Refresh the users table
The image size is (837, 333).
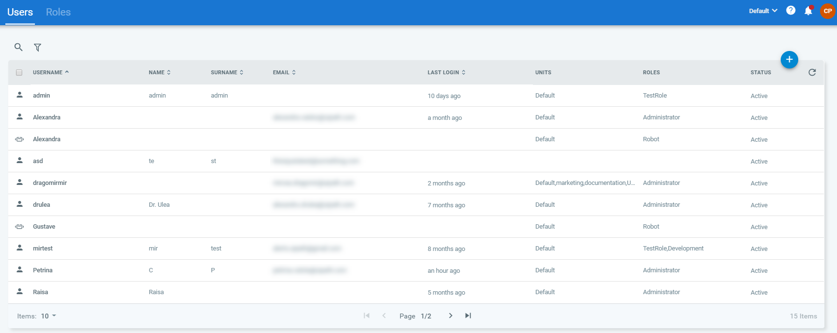pos(812,72)
